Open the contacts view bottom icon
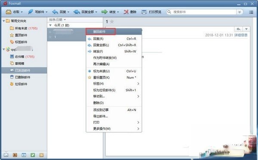Image resolution: width=258 pixels, height=160 pixels. click(x=15, y=155)
